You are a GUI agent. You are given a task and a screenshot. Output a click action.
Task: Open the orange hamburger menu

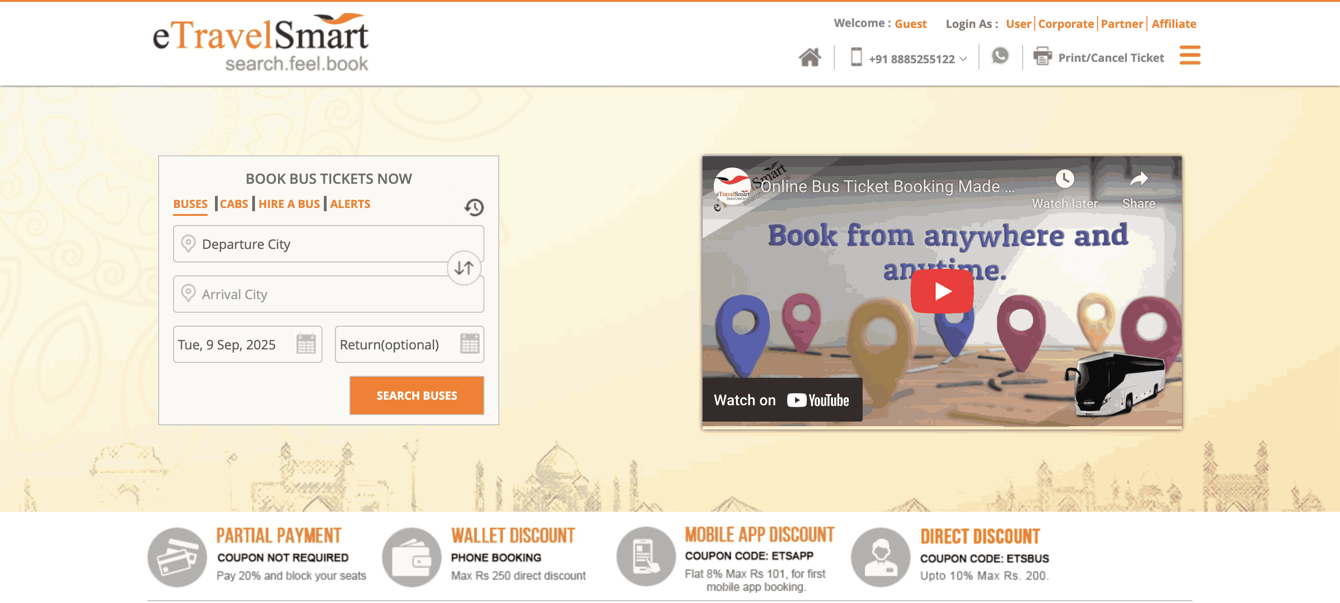pyautogui.click(x=1189, y=55)
